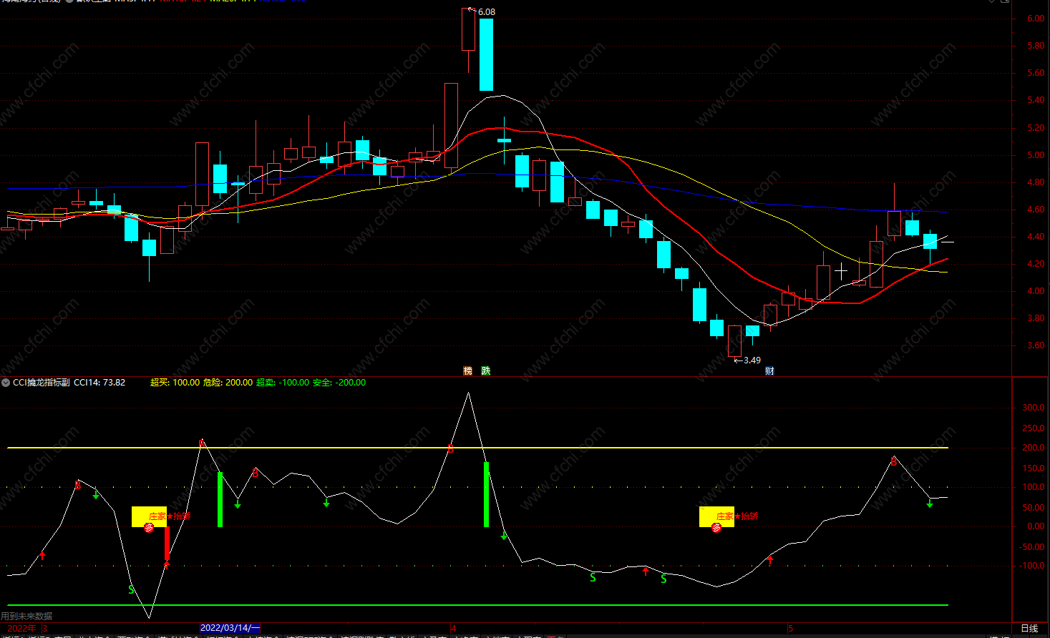Select the CCI14: 73.82 value readout

coord(99,383)
